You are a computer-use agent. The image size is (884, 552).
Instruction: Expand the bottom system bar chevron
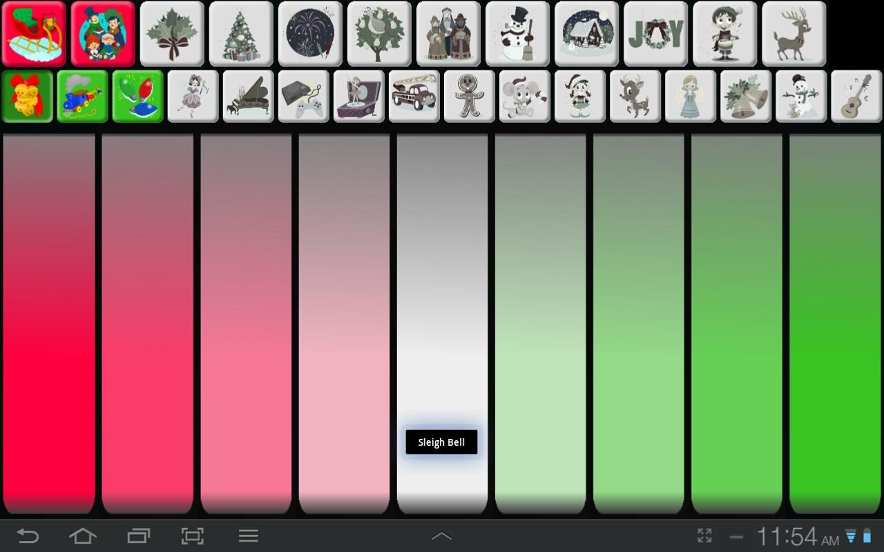coord(442,536)
